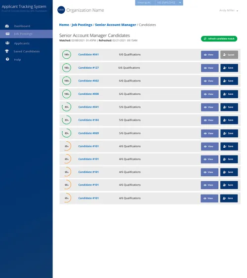
Task: Click the organization logo circle
Action: click(x=61, y=10)
